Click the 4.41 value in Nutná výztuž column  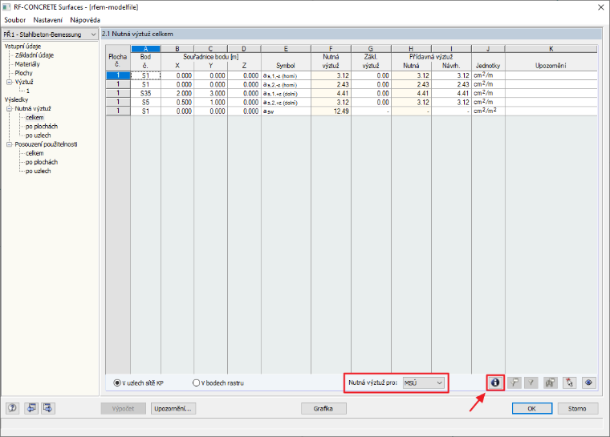click(x=331, y=93)
